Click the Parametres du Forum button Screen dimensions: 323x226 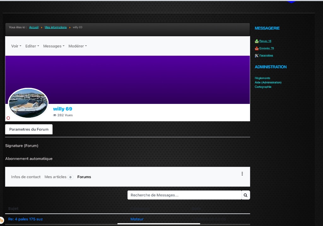click(29, 129)
